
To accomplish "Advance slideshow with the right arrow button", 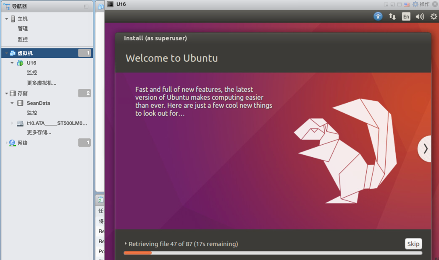I will pos(425,149).
